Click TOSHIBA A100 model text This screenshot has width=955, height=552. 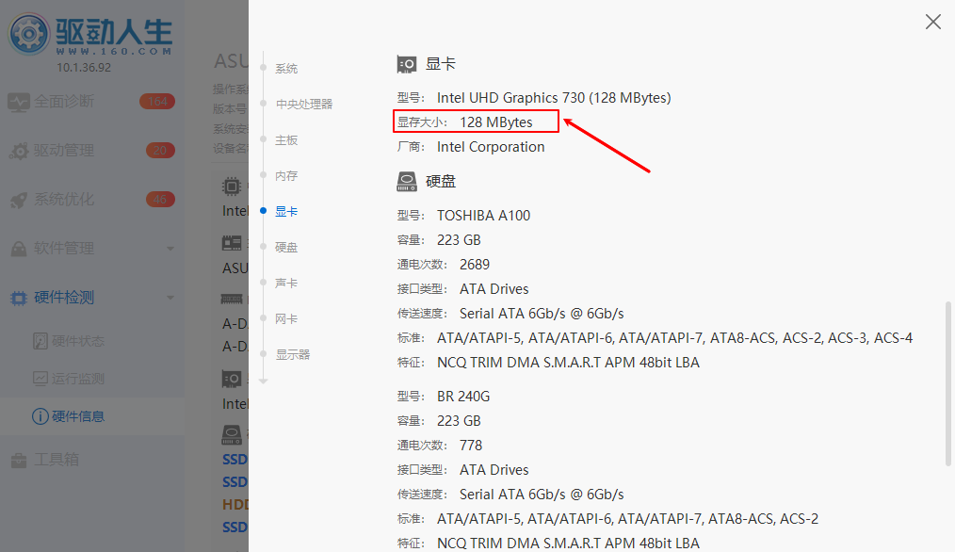point(483,216)
